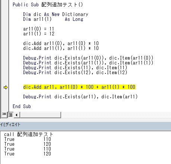Click third output row 'True 110'
This screenshot has width=171, height=164.
pyautogui.click(x=28, y=149)
